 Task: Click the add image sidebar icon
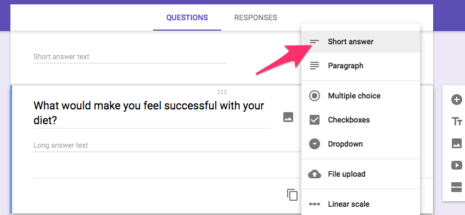point(457,143)
